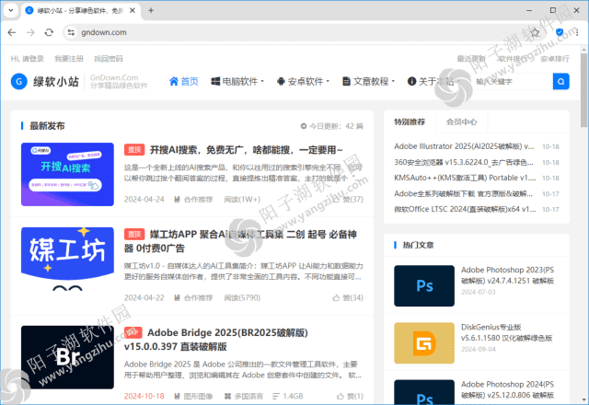Click the browser back arrow

click(x=12, y=33)
